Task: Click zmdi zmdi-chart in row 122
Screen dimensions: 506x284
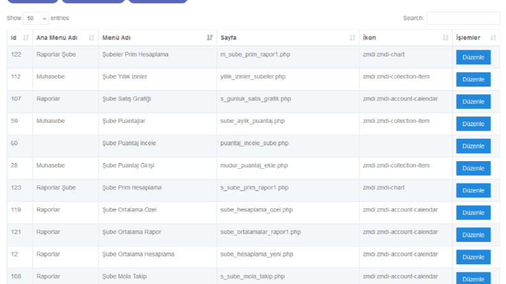Action: 383,54
